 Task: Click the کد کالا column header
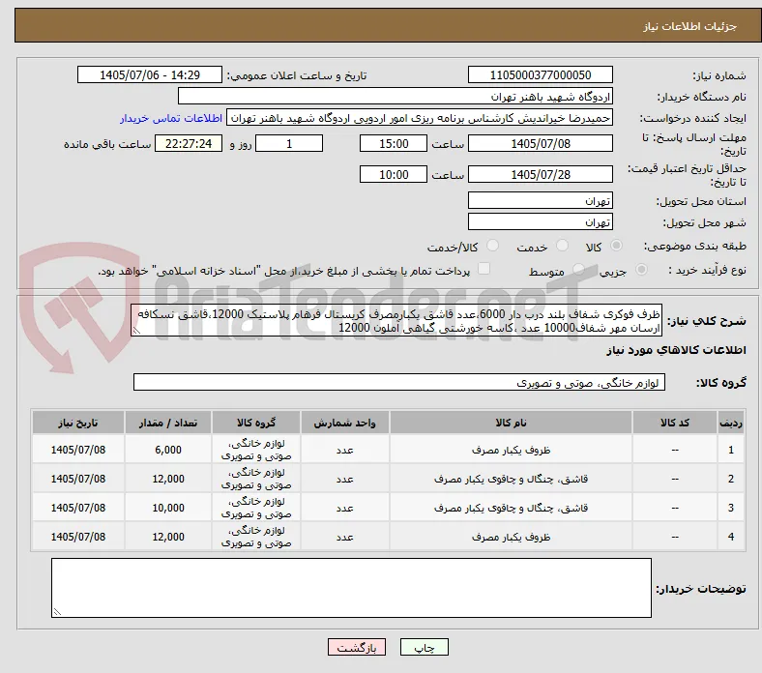point(675,423)
